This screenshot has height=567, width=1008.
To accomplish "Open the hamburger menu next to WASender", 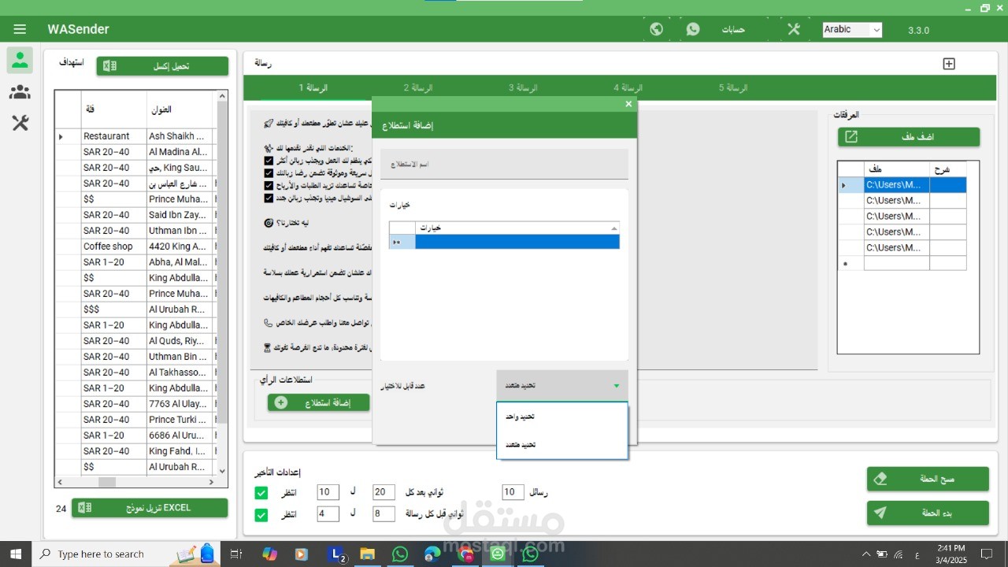I will [x=20, y=29].
